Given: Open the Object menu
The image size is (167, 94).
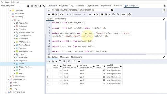Looking at the screenshot, I should pos(7,2).
